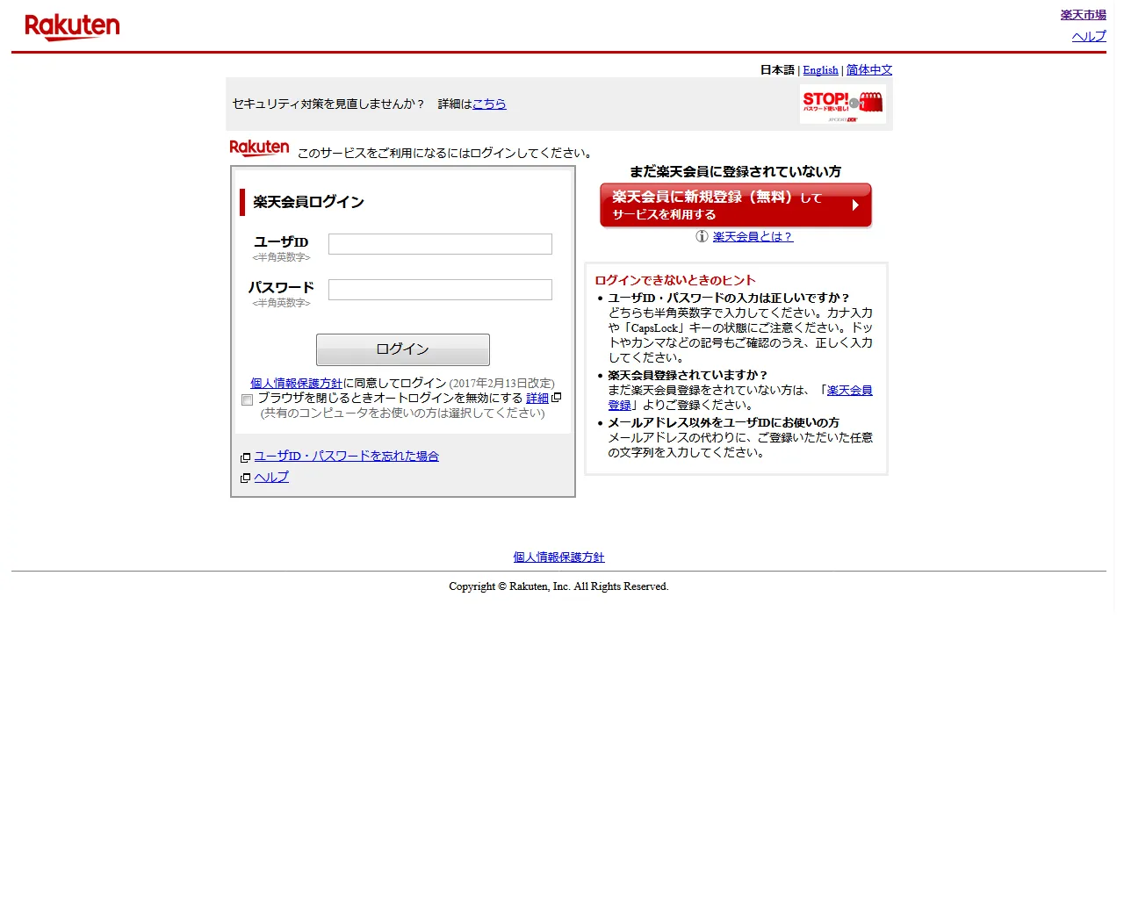Open ヘルプ link below login form
The image size is (1124, 899).
click(271, 477)
